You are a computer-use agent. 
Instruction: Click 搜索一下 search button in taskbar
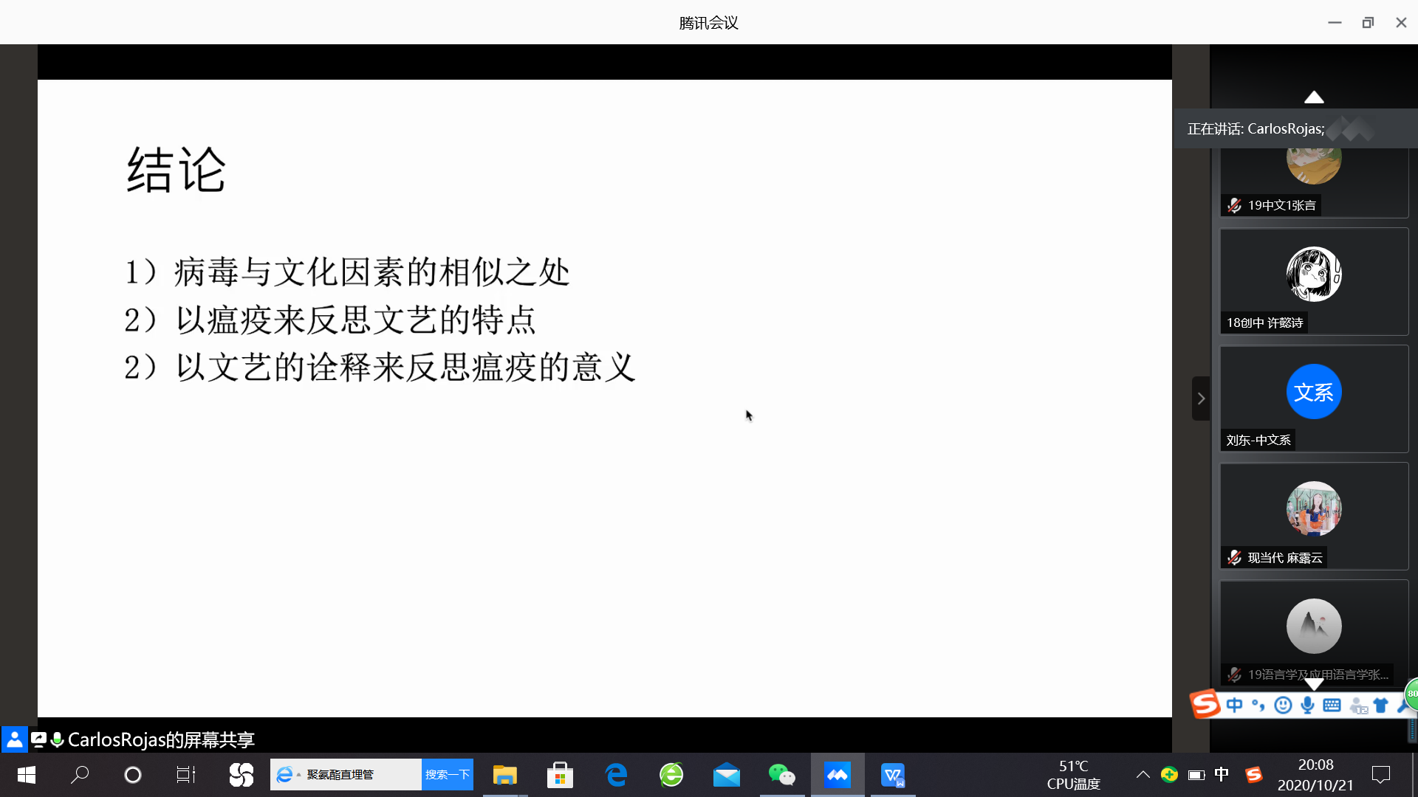click(447, 775)
